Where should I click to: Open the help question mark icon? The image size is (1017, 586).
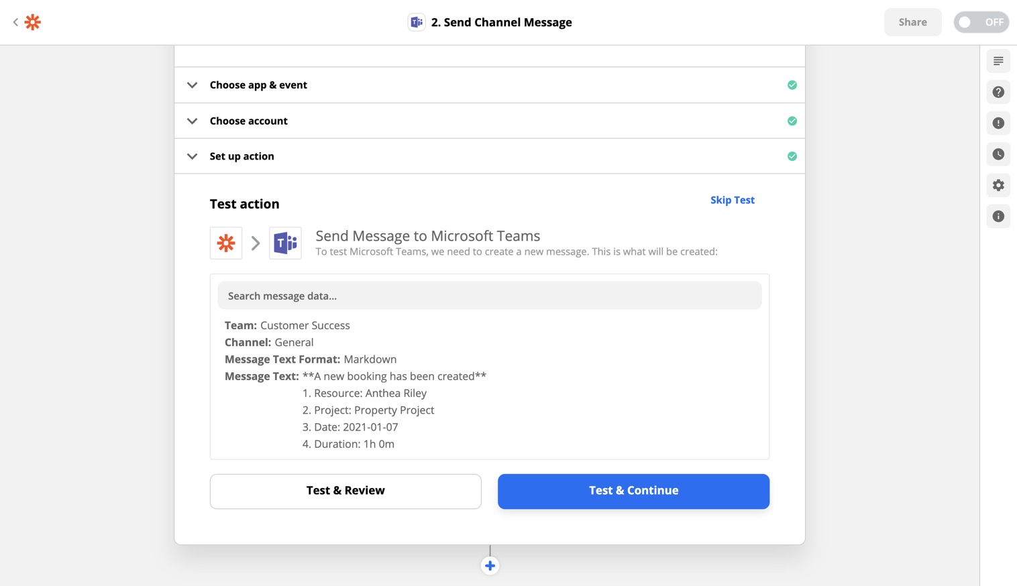[x=998, y=92]
